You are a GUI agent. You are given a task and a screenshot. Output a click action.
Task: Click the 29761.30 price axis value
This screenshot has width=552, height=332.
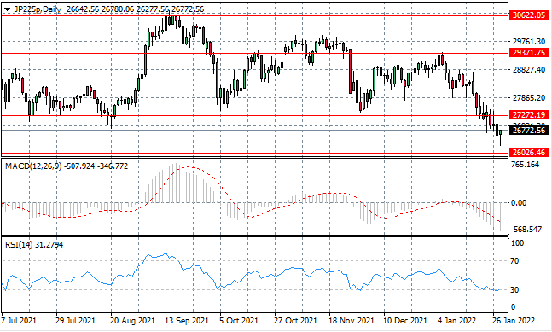coord(529,42)
